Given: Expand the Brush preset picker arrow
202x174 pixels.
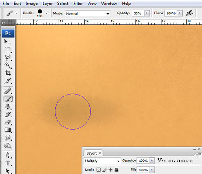Looking at the screenshot, I should tap(47, 13).
